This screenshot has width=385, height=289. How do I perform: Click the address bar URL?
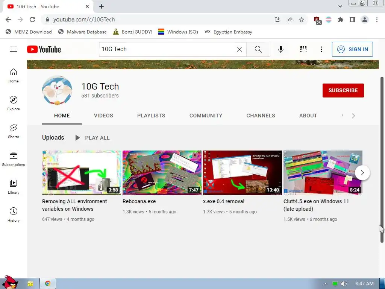84,20
